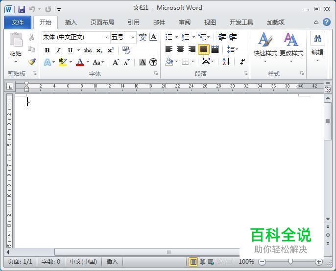Expand the 粘贴 paste options arrow
The width and height of the screenshot is (336, 271).
[16, 62]
